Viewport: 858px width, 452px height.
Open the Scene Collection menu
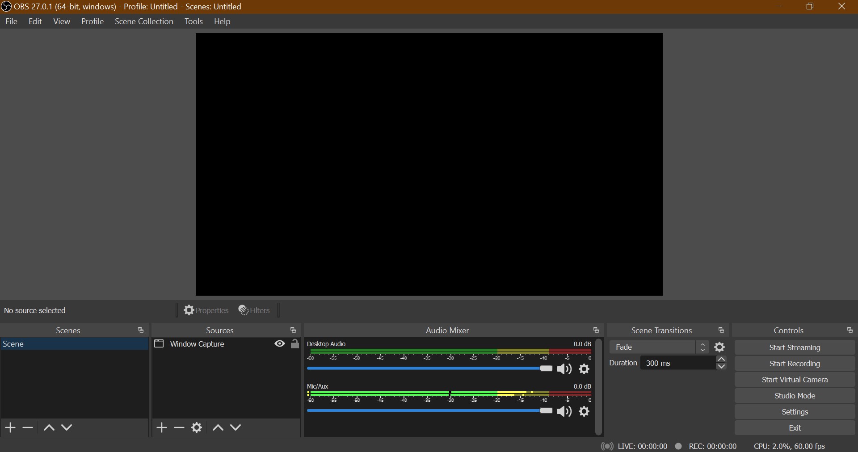tap(144, 21)
